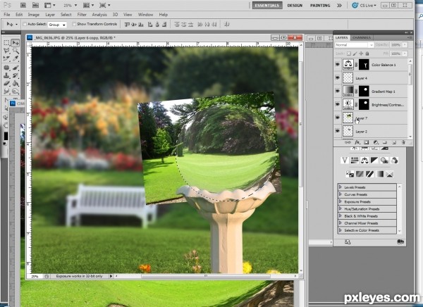Create a new layer group
This screenshot has width=423, height=307.
pyautogui.click(x=385, y=142)
